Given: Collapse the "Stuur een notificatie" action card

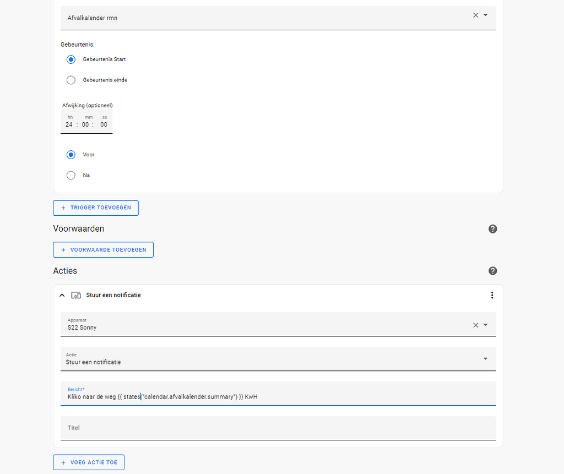Looking at the screenshot, I should click(x=62, y=295).
